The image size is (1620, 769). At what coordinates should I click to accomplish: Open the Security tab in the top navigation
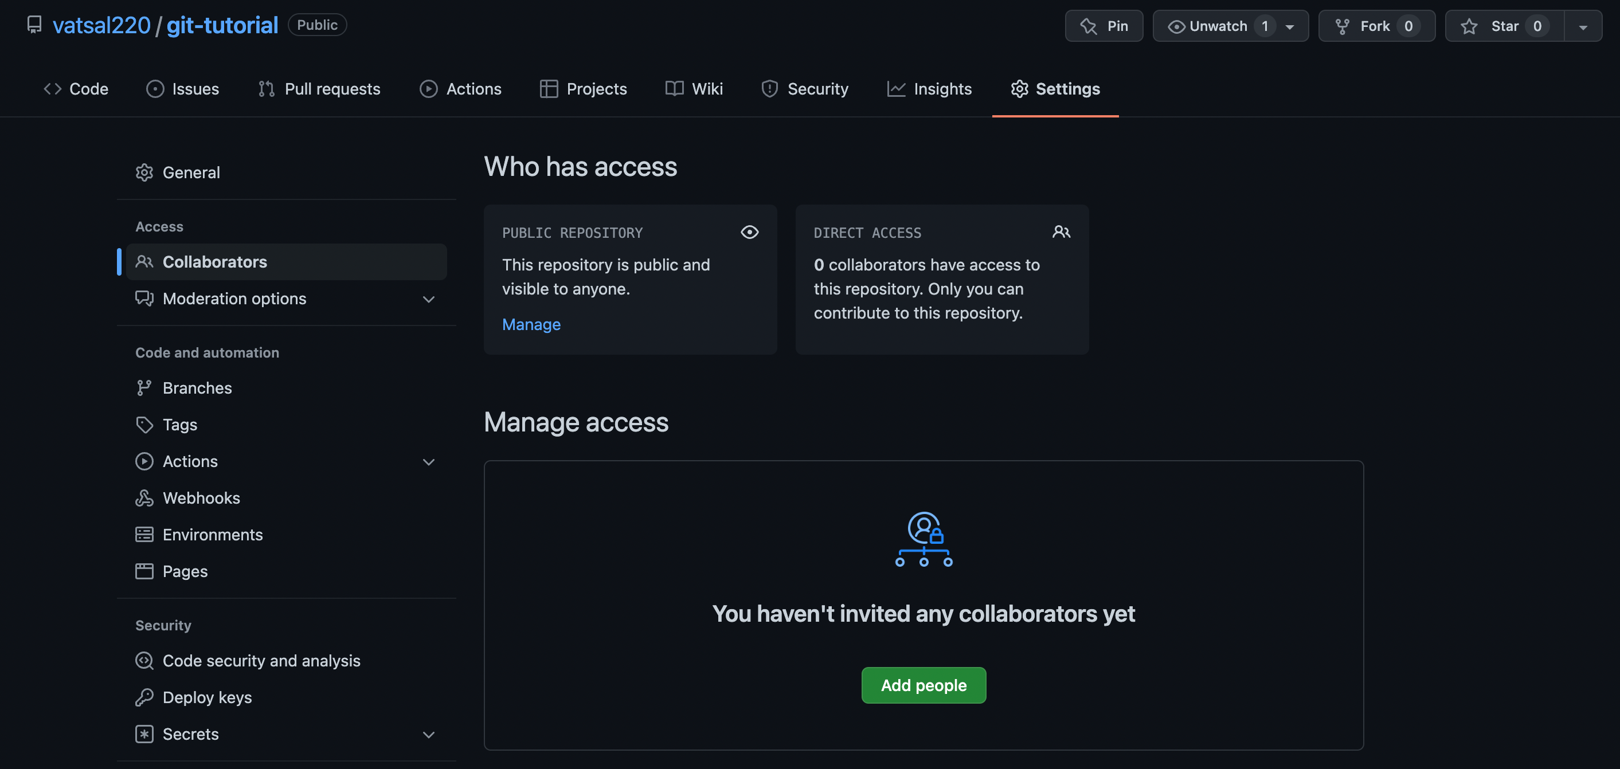(x=804, y=89)
